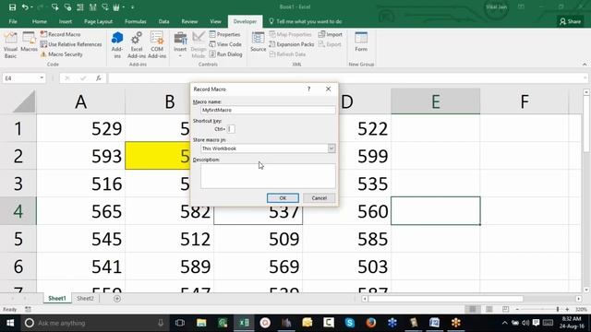Switch to the Home tab
The image size is (591, 332).
pyautogui.click(x=39, y=21)
